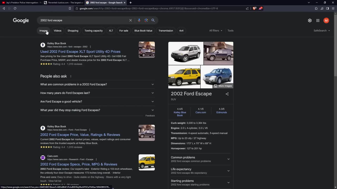Open Cars.com rating link in panel
The height and width of the screenshot is (189, 337).
(201, 112)
